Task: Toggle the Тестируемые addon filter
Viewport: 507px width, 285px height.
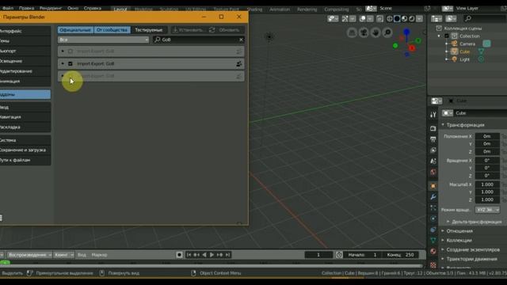Action: (x=149, y=30)
